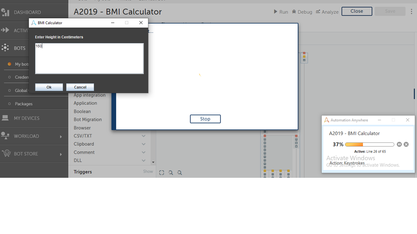417x234 pixels.
Task: Minimize the Automation Anywhere progress window
Action: 379,120
